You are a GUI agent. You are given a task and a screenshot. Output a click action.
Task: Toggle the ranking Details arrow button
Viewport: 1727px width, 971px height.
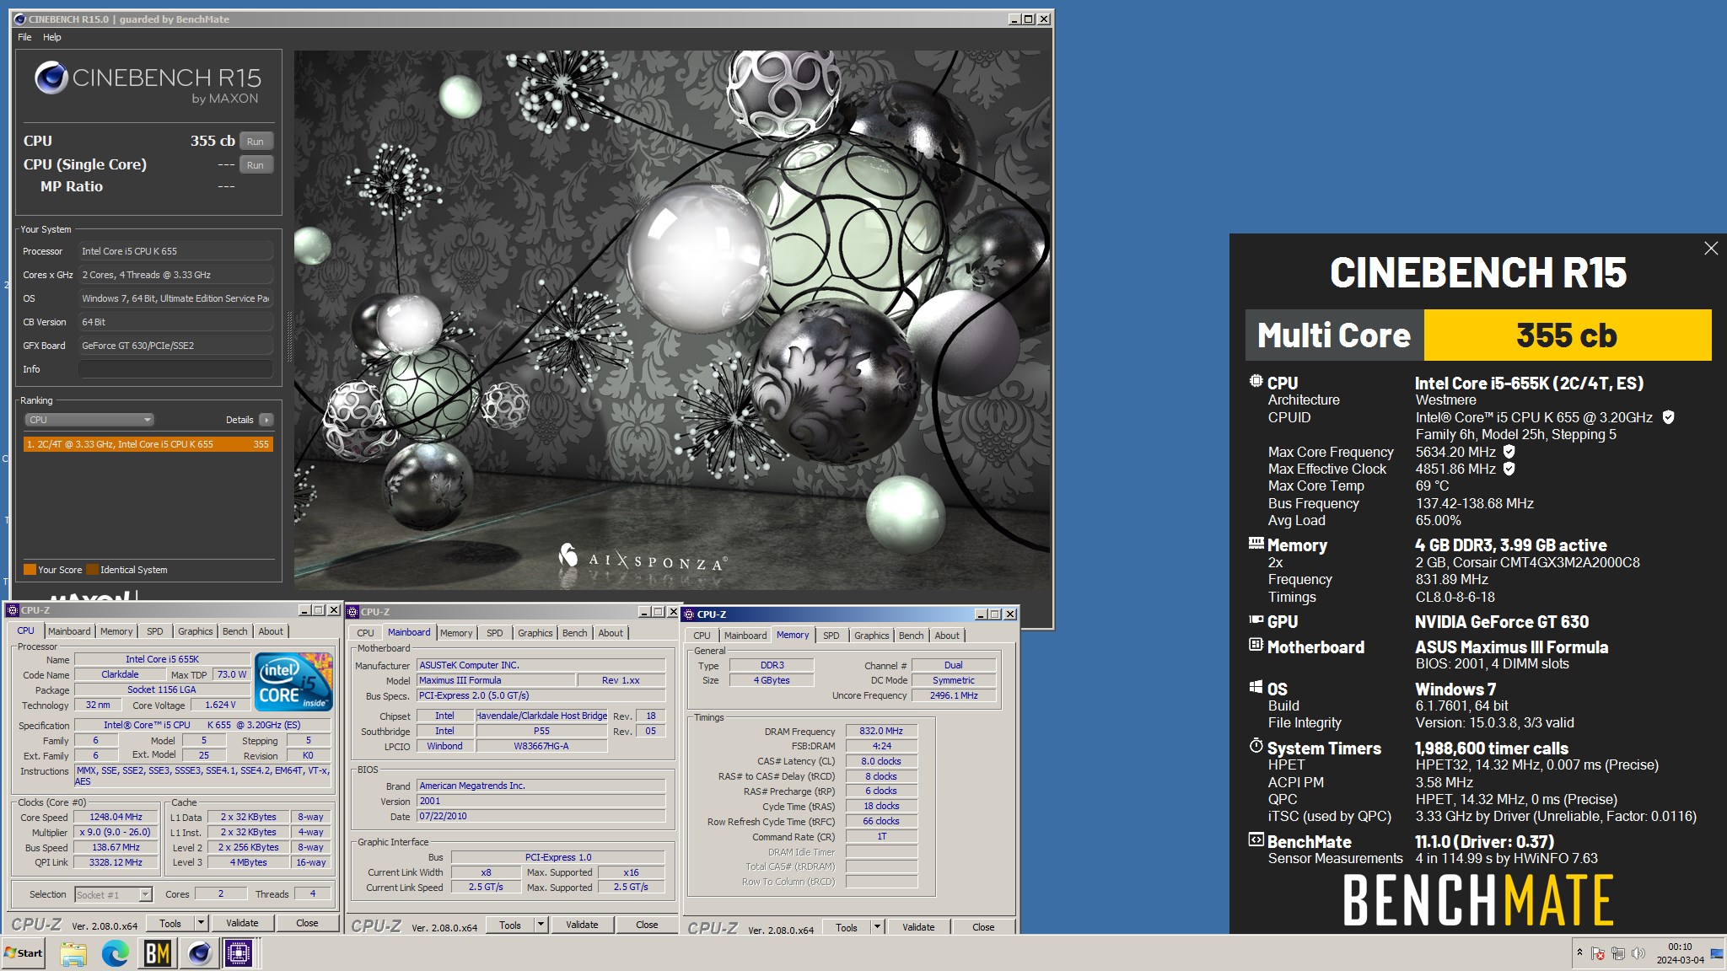tap(266, 420)
